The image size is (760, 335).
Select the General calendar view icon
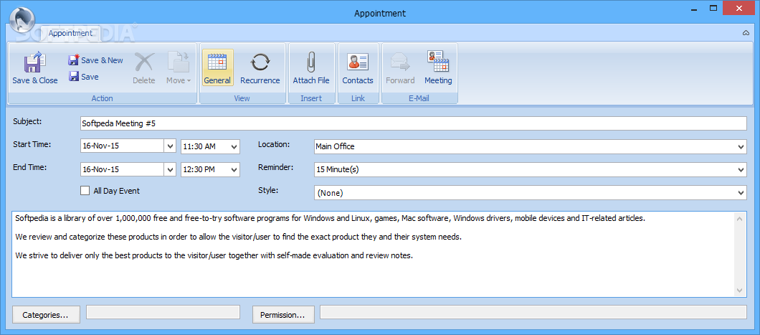click(x=217, y=63)
